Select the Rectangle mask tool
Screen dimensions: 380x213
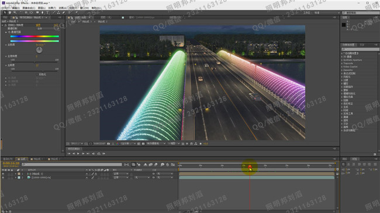click(37, 13)
